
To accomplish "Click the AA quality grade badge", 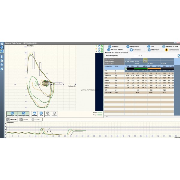I will tap(145, 60).
